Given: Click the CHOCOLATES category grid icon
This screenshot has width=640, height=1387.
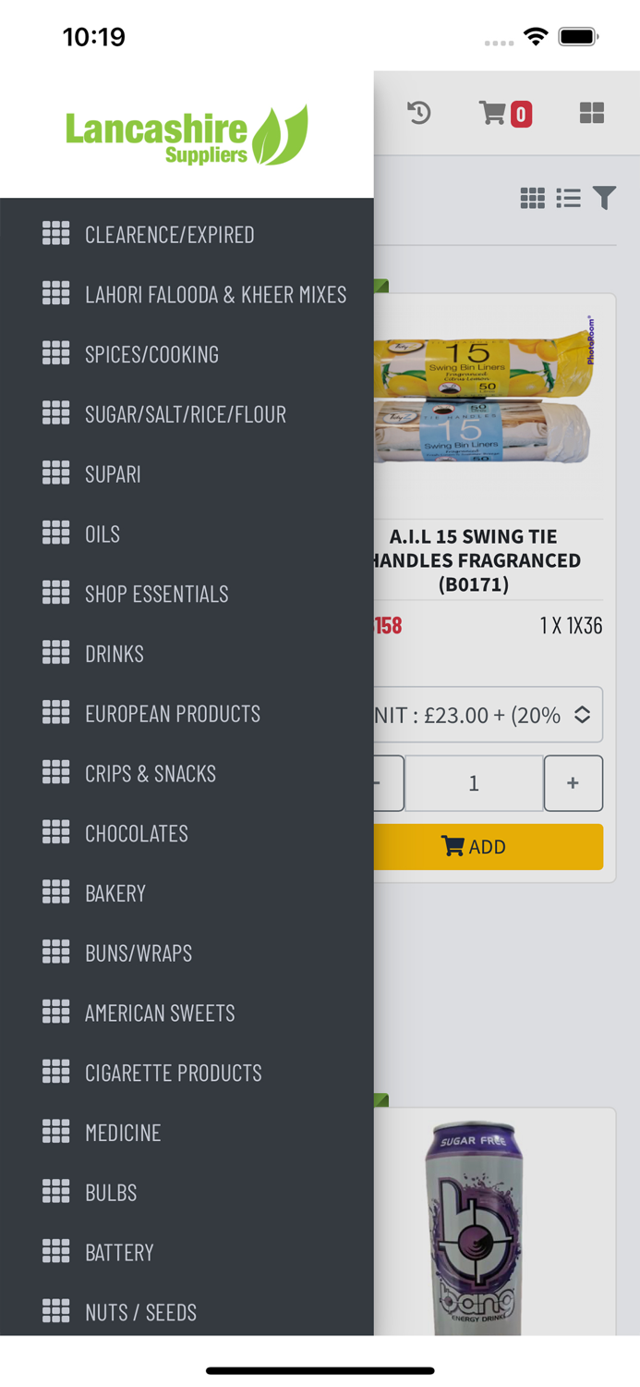Looking at the screenshot, I should coord(55,832).
